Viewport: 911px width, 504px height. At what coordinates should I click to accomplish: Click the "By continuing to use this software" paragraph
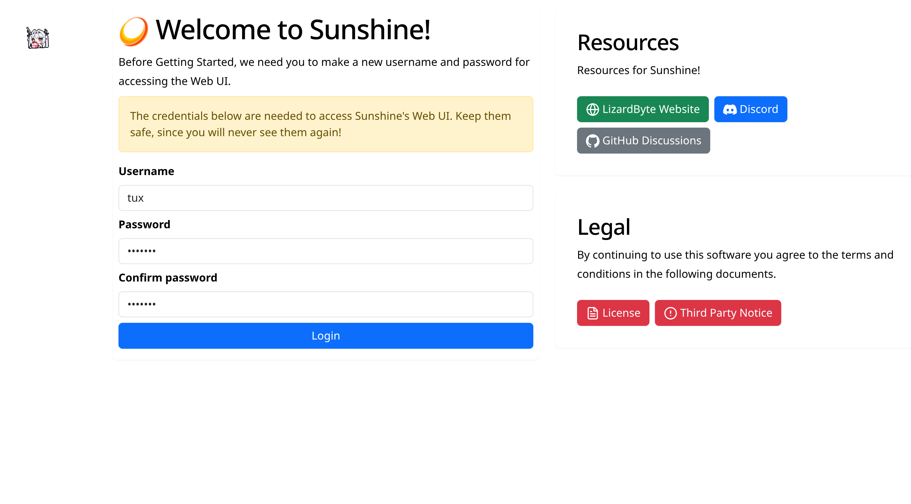(735, 264)
